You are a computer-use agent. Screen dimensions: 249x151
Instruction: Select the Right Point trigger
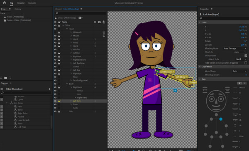coord(22,113)
